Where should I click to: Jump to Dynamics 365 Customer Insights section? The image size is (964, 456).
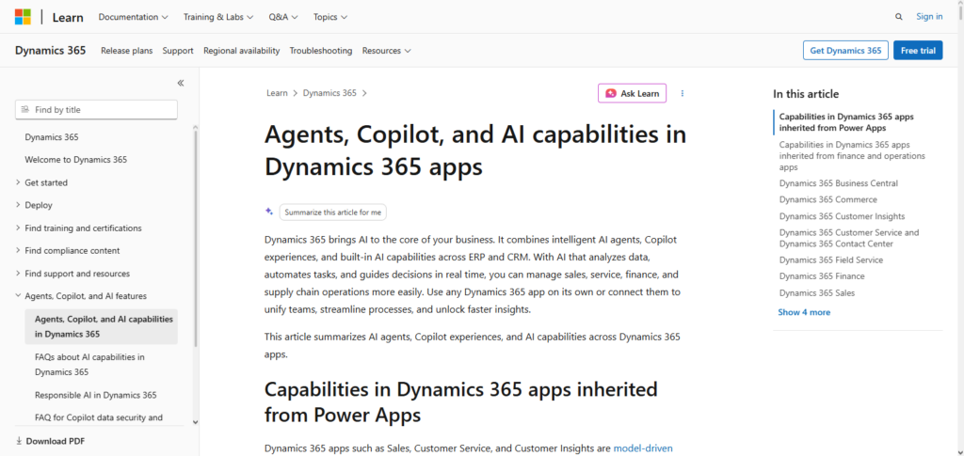[842, 216]
